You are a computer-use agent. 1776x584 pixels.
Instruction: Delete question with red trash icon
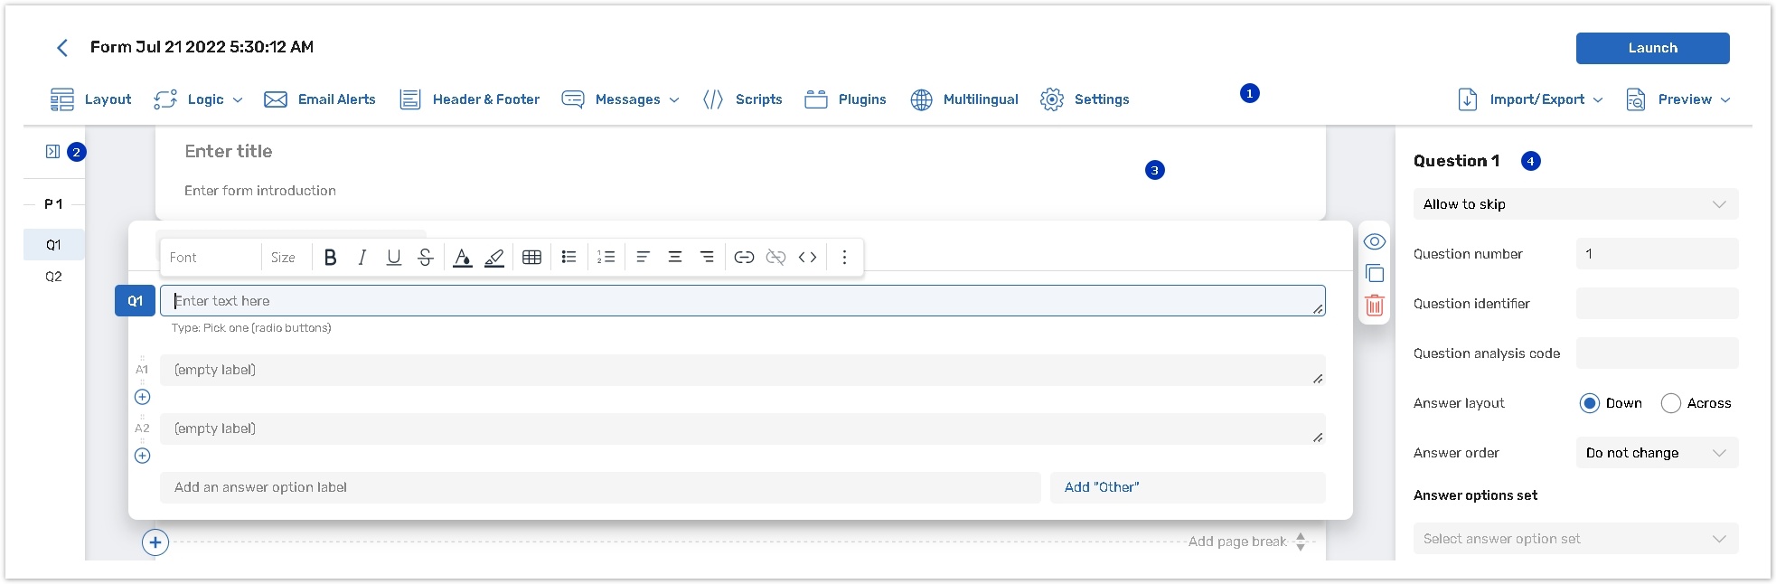[x=1374, y=306]
